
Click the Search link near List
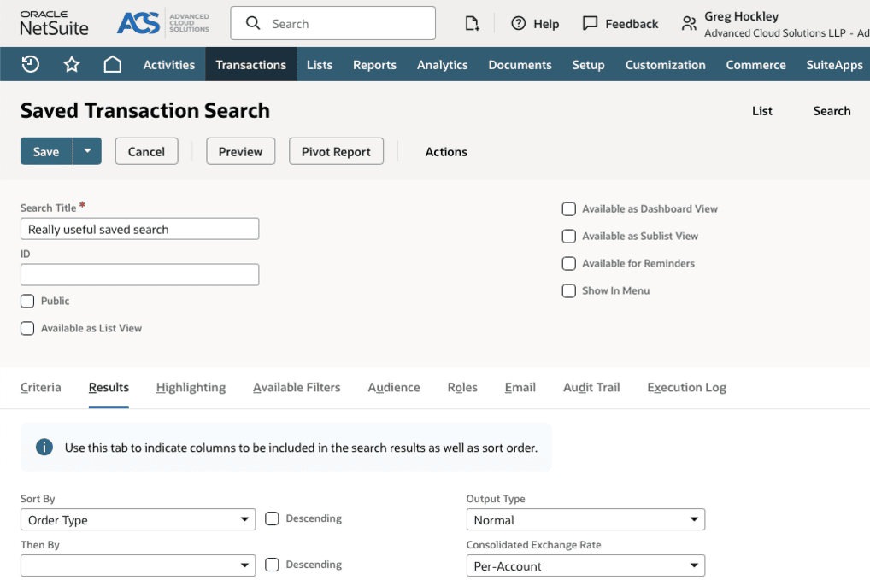point(832,111)
